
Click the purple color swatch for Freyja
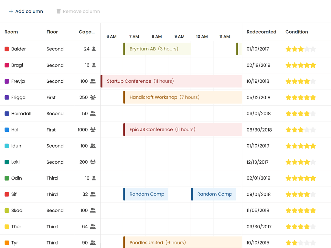7,81
